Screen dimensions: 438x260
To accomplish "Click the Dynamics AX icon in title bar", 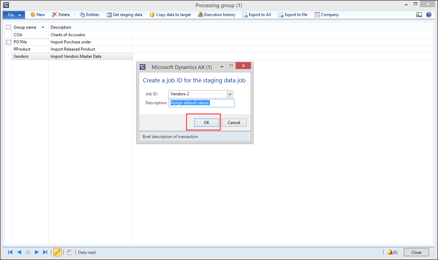I will (x=6, y=5).
